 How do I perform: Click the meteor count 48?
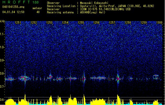tap(38, 12)
